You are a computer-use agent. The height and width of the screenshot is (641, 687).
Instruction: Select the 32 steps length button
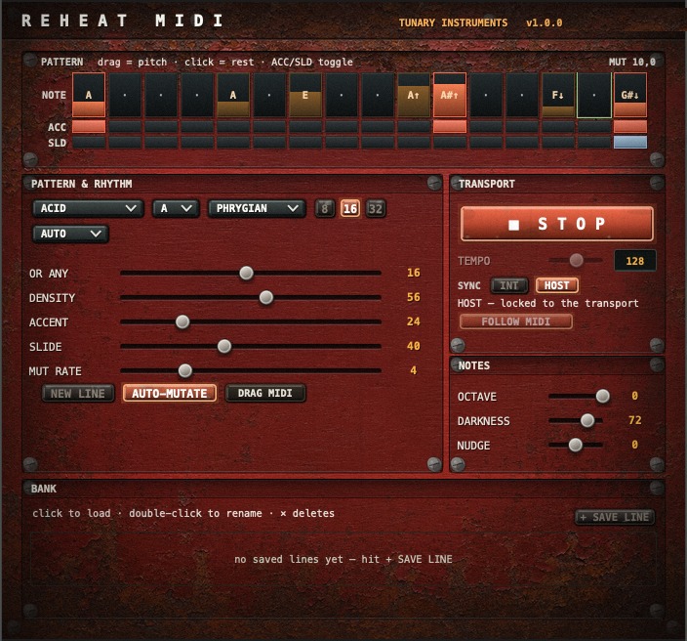(x=376, y=208)
